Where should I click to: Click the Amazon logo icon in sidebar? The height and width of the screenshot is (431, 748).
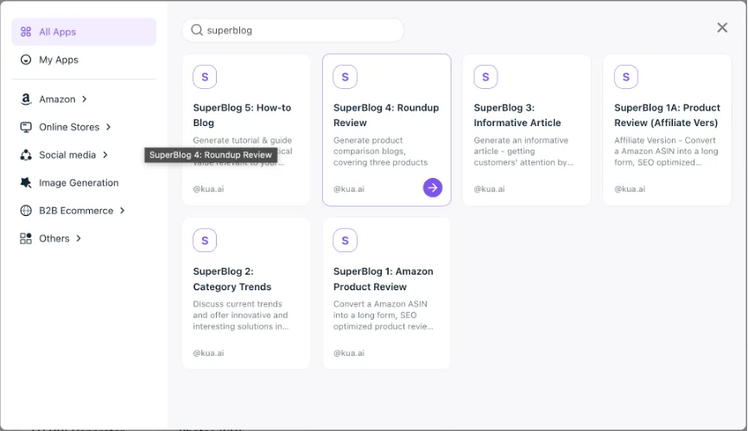(26, 99)
